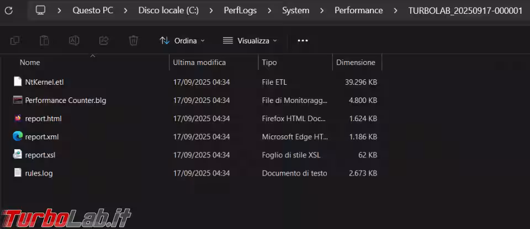Click the rename icon in the toolbar

click(x=74, y=40)
